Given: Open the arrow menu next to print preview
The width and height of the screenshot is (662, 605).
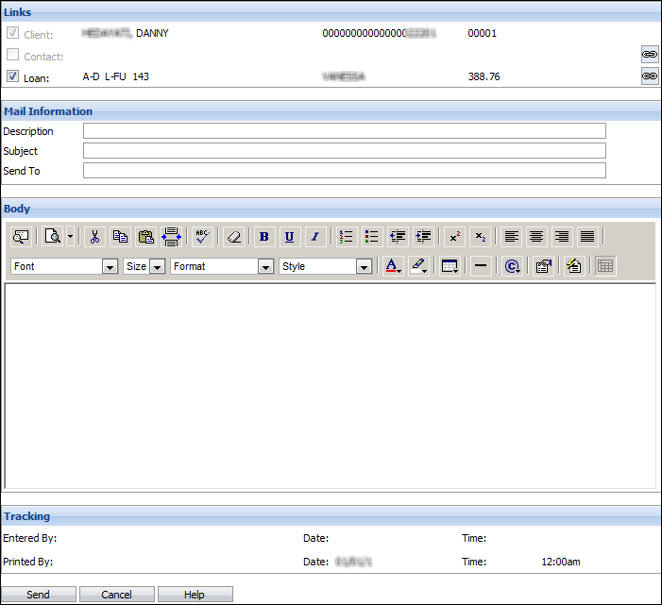Looking at the screenshot, I should point(71,237).
